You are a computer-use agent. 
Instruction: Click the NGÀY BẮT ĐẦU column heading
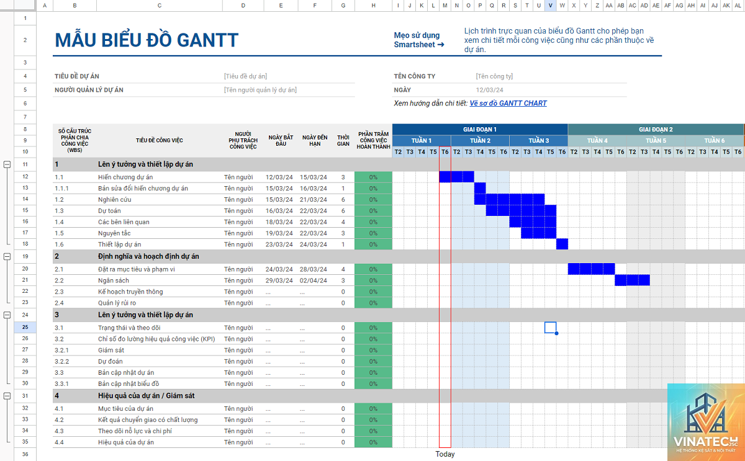[x=281, y=140]
